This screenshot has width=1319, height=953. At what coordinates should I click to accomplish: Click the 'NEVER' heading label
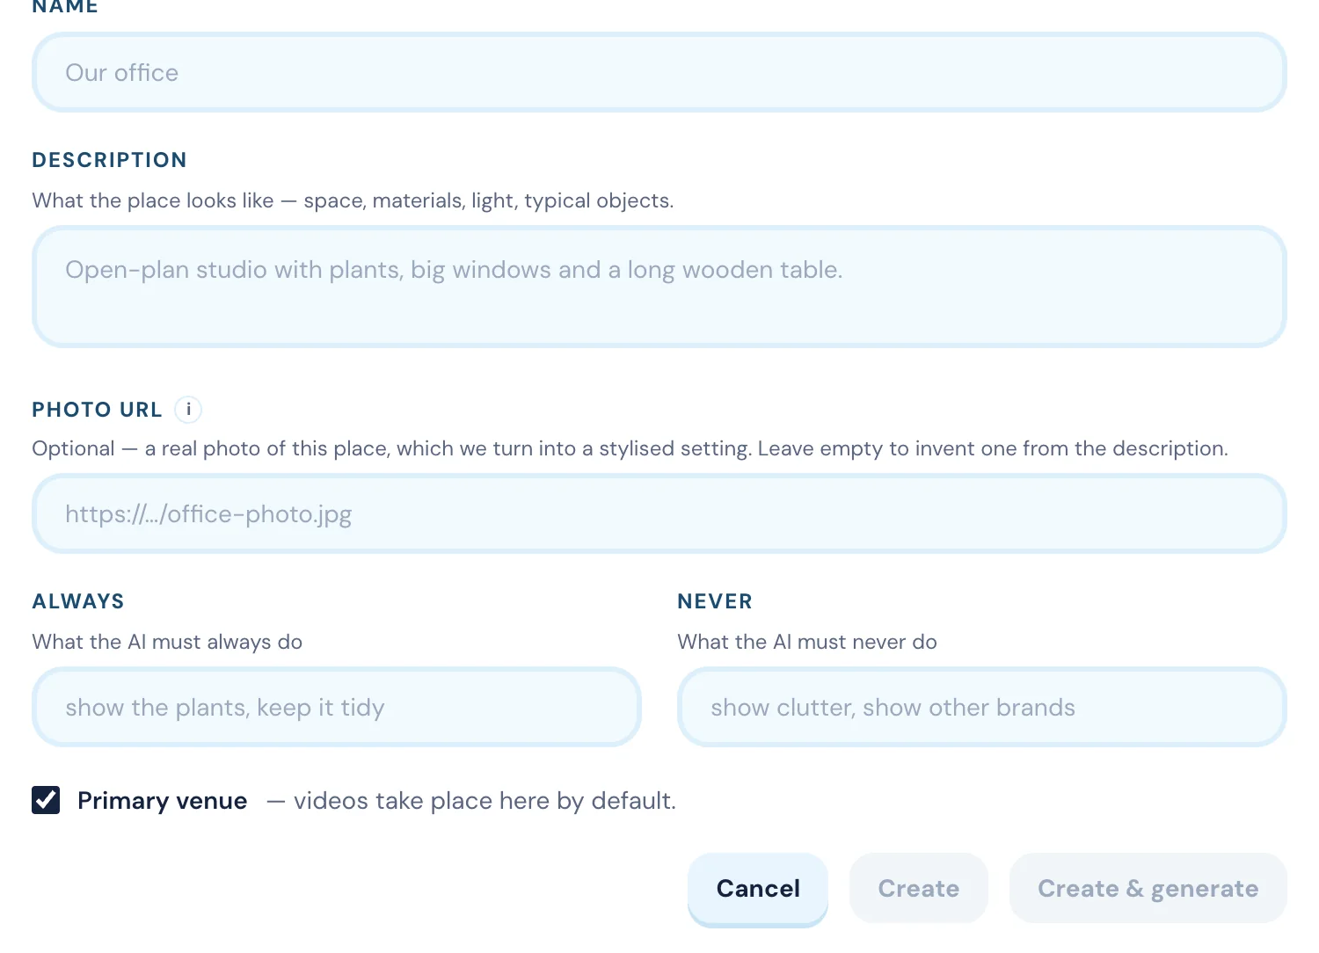pyautogui.click(x=715, y=601)
